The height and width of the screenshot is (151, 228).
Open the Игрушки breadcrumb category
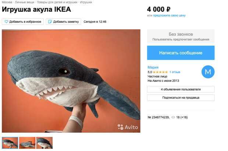(x=86, y=2)
